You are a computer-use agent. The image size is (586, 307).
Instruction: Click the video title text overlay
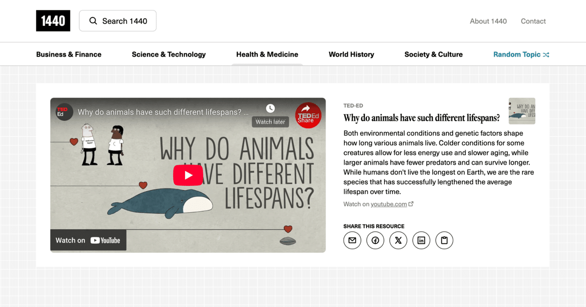pyautogui.click(x=163, y=112)
